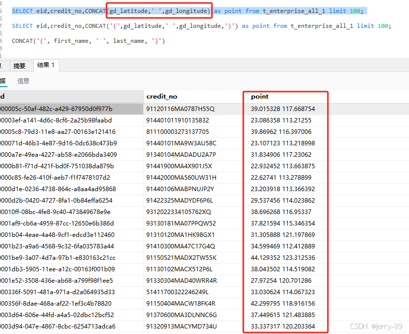Select the 数据 data sub-tab

point(3,81)
